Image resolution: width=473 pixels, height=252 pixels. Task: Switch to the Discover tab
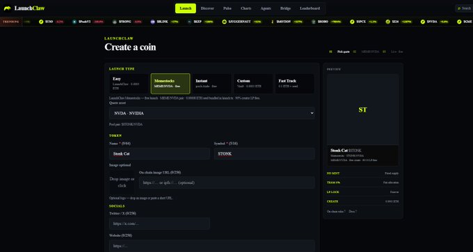[x=207, y=8]
